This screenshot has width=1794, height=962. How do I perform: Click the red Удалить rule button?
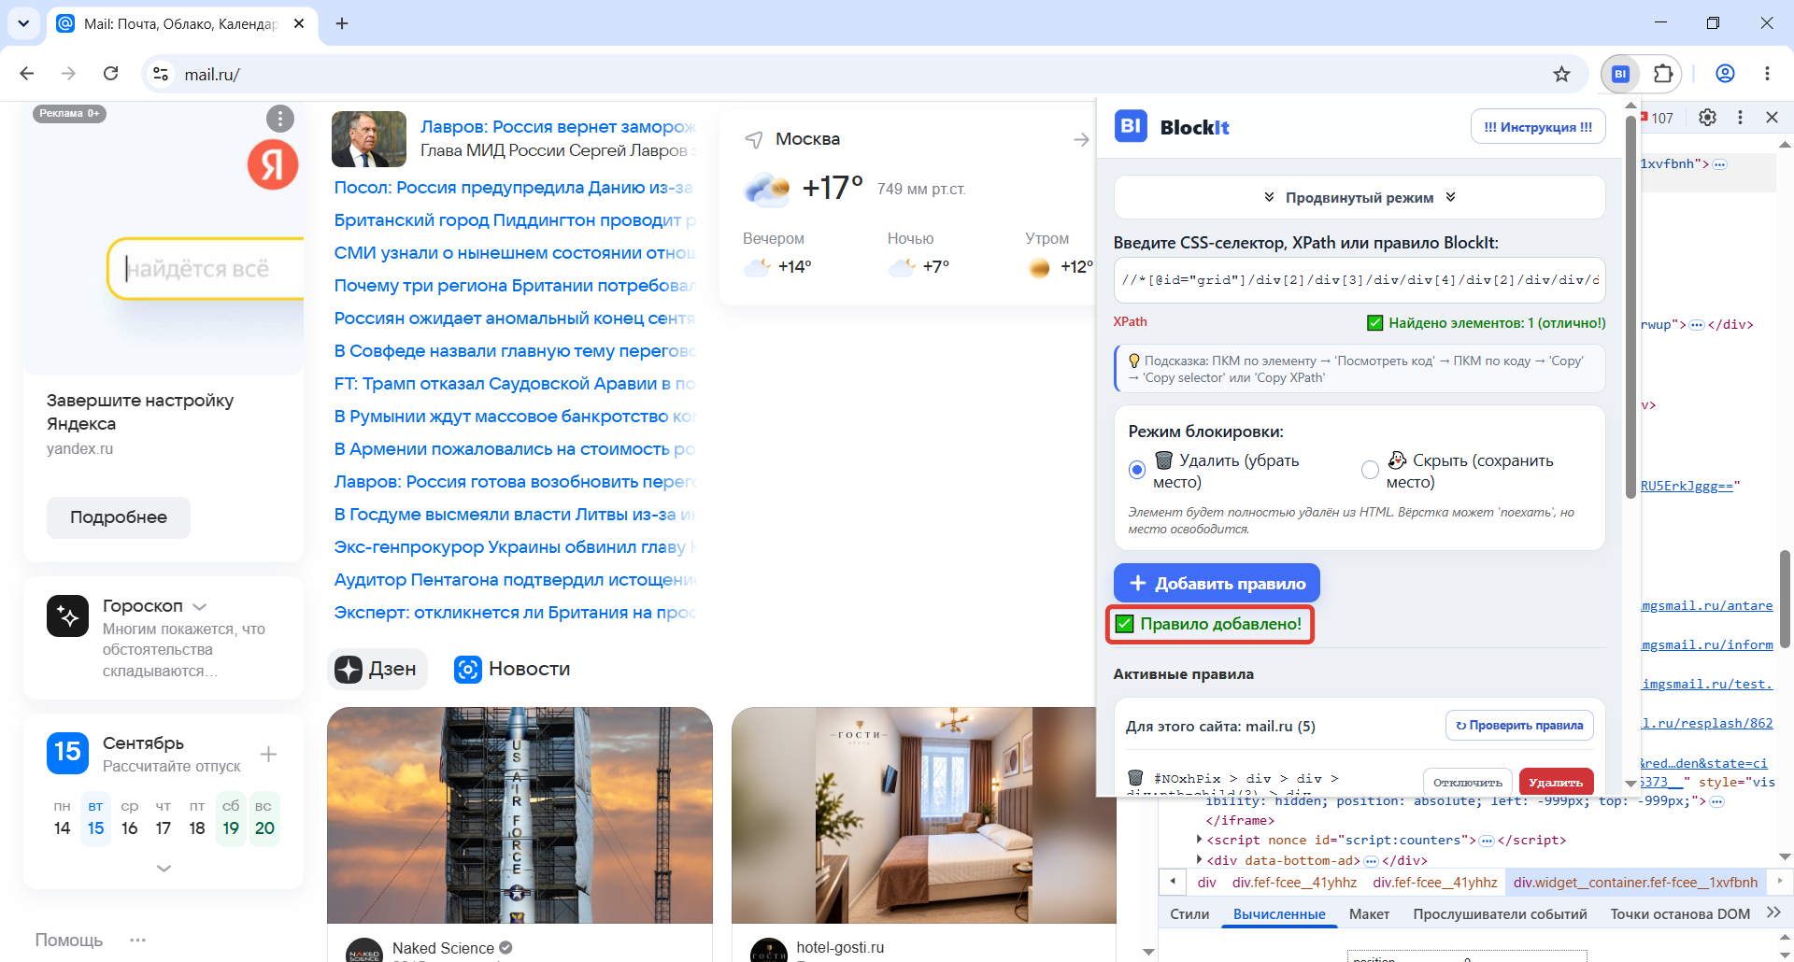[x=1556, y=782]
